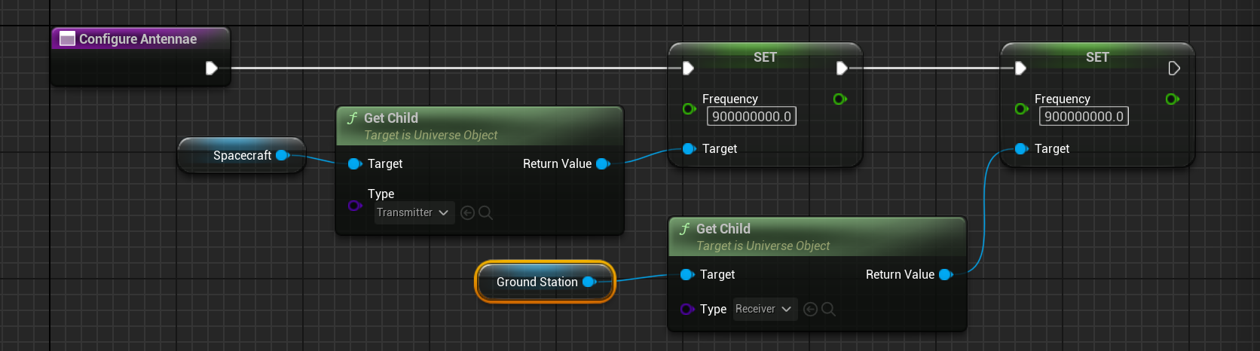Open the Transmitter type dropdown
Screen dimensions: 1260x351
413,213
